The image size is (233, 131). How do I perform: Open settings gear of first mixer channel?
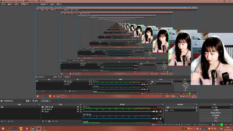(x=160, y=111)
